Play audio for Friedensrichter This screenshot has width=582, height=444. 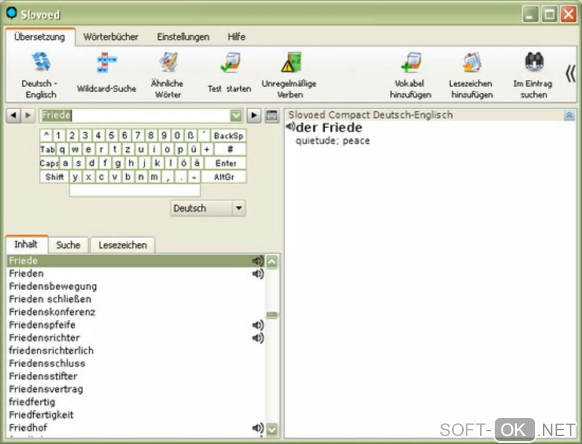(x=257, y=338)
